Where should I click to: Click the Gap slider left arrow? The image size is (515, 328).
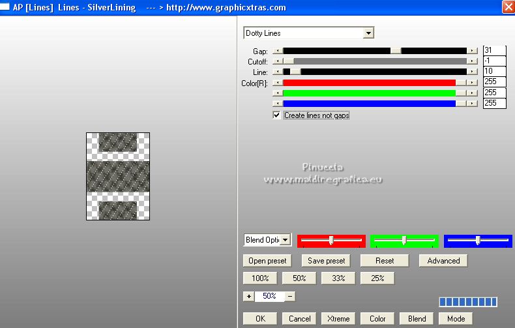[278, 51]
